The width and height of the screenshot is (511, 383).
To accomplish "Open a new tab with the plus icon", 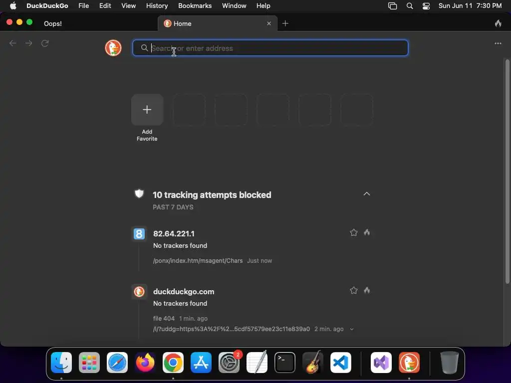I will (285, 23).
